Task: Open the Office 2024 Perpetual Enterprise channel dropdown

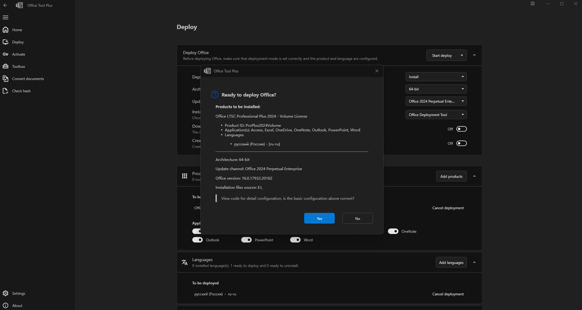Action: coord(436,101)
